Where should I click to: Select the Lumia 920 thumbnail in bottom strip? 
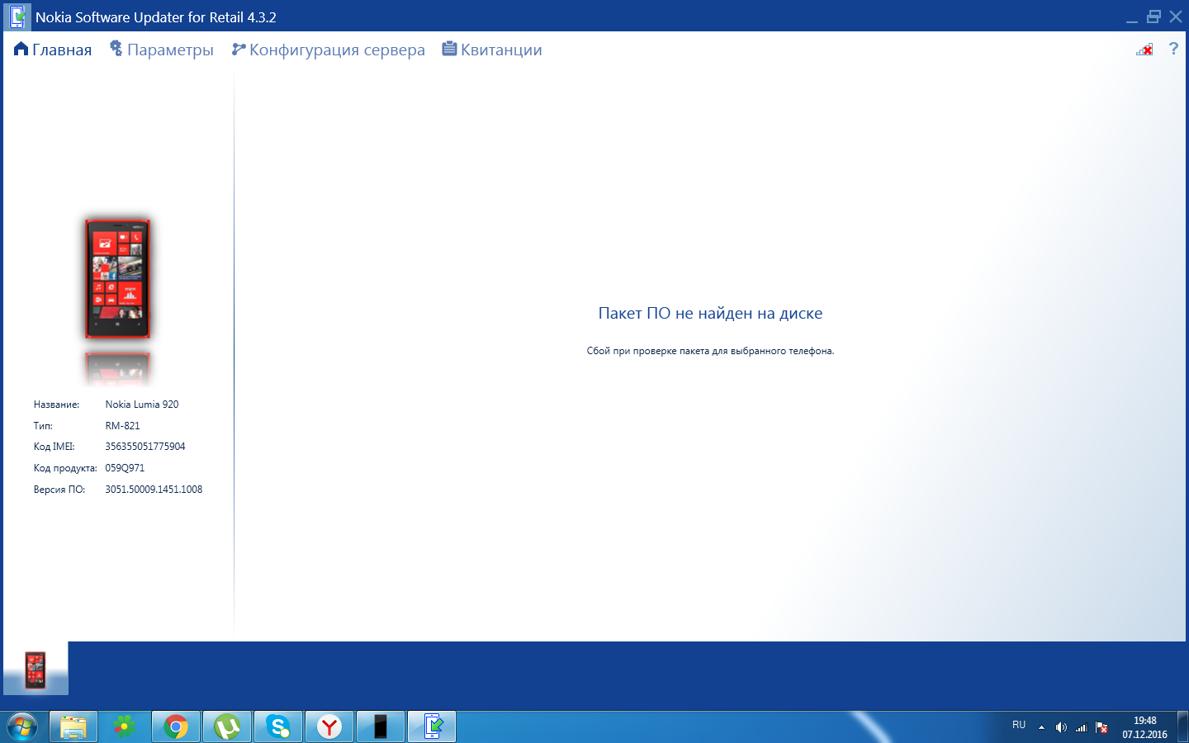[36, 670]
